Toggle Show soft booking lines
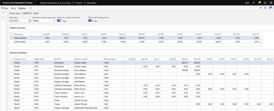The width and height of the screenshot is (274, 111). pyautogui.click(x=90, y=21)
